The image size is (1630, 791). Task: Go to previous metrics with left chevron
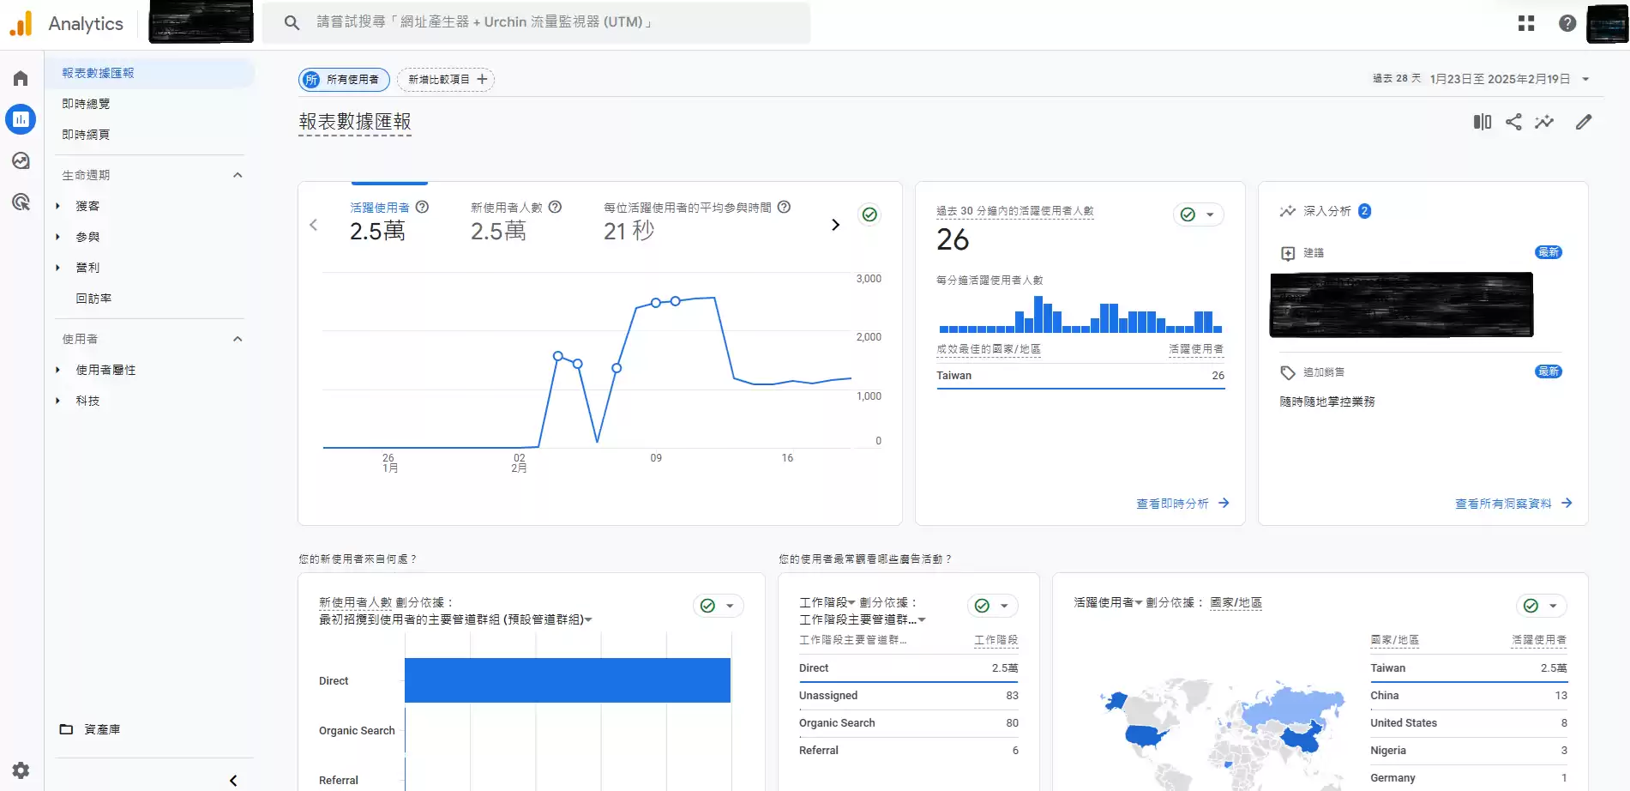coord(314,225)
